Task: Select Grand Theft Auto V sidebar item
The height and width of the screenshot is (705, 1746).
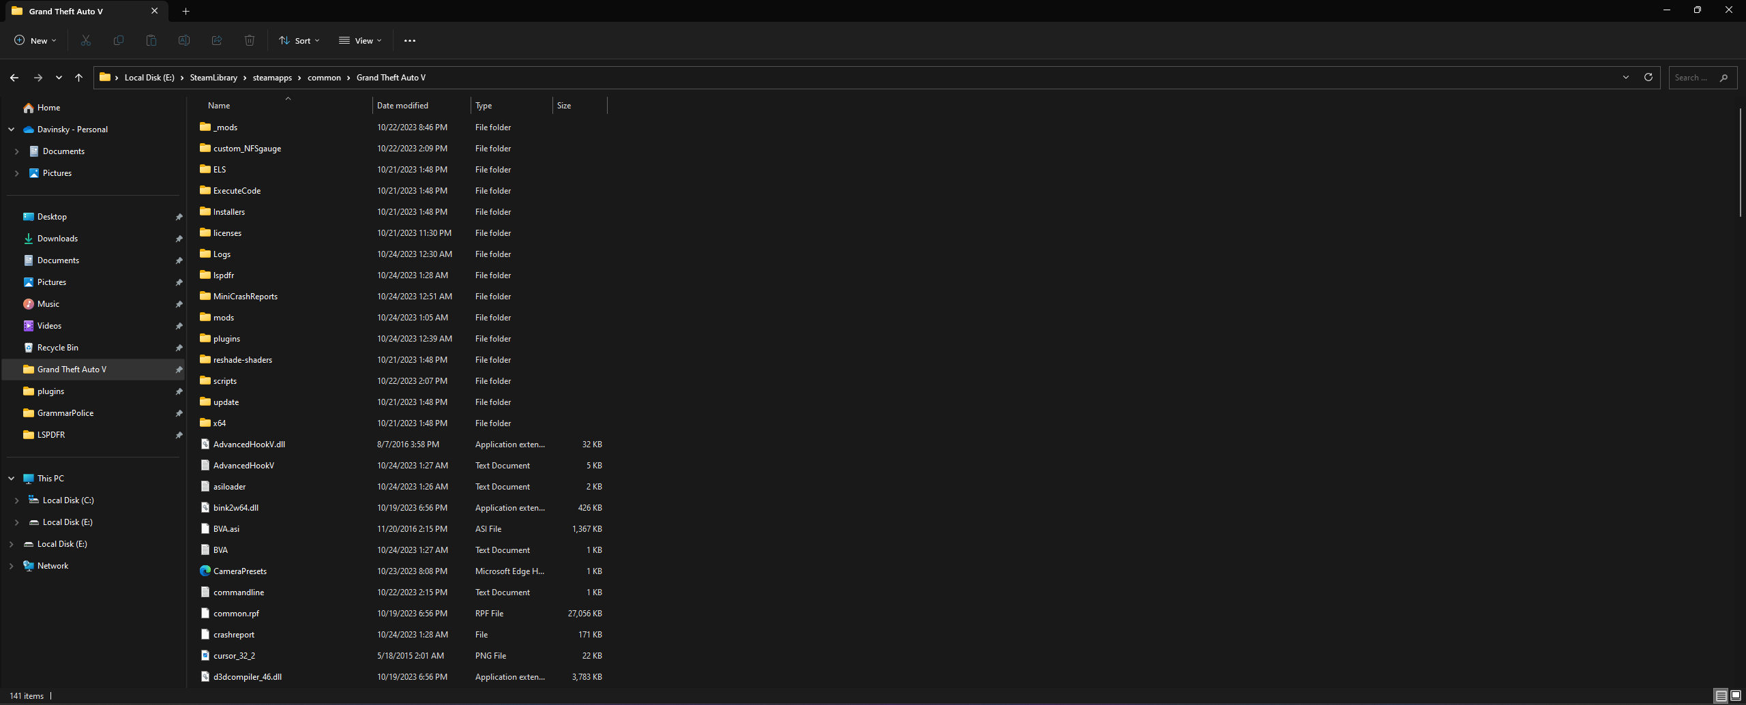Action: (x=93, y=370)
